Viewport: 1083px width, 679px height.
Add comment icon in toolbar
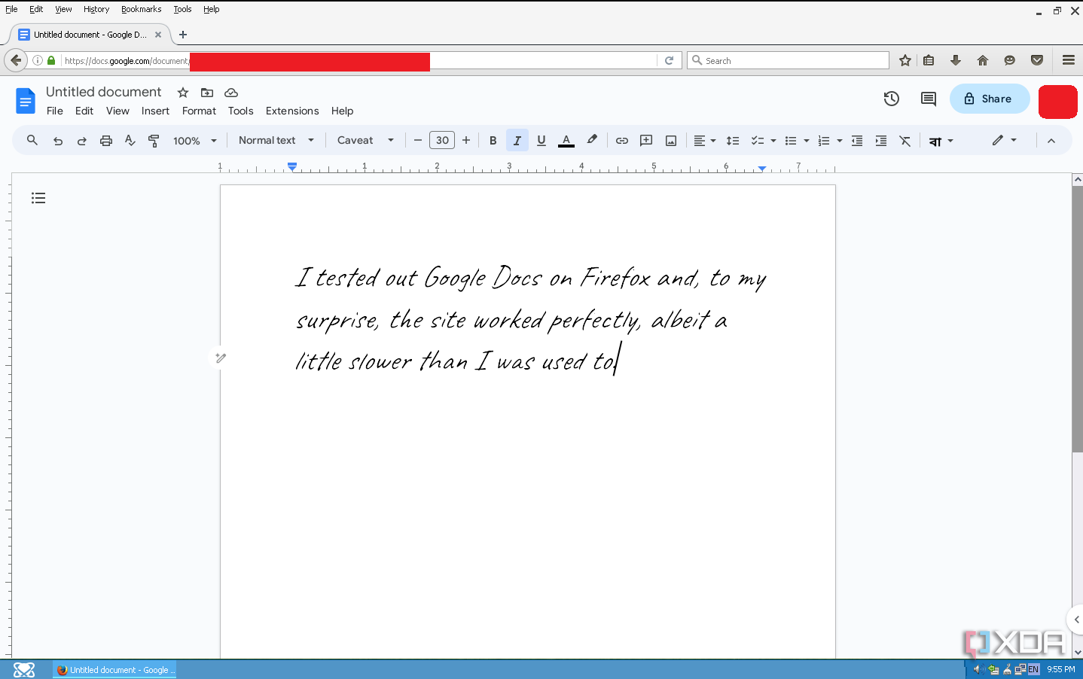[x=646, y=140]
